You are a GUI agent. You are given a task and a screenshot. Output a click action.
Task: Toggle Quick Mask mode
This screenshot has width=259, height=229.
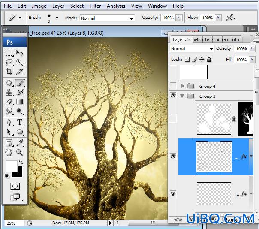click(15, 186)
